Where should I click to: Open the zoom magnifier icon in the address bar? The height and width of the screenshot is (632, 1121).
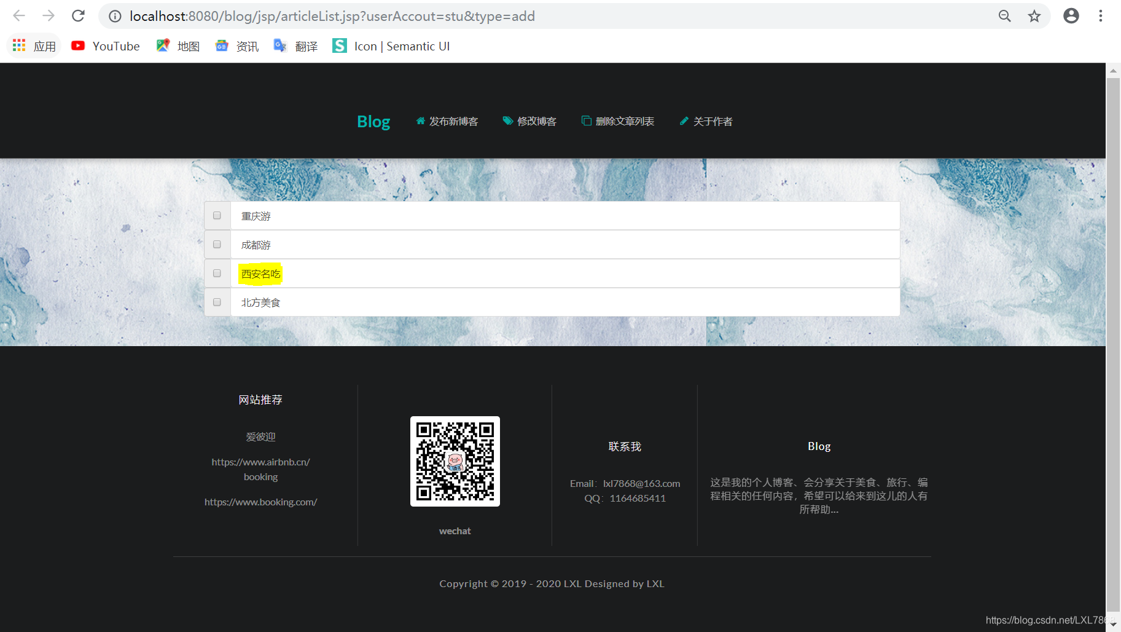point(1005,16)
